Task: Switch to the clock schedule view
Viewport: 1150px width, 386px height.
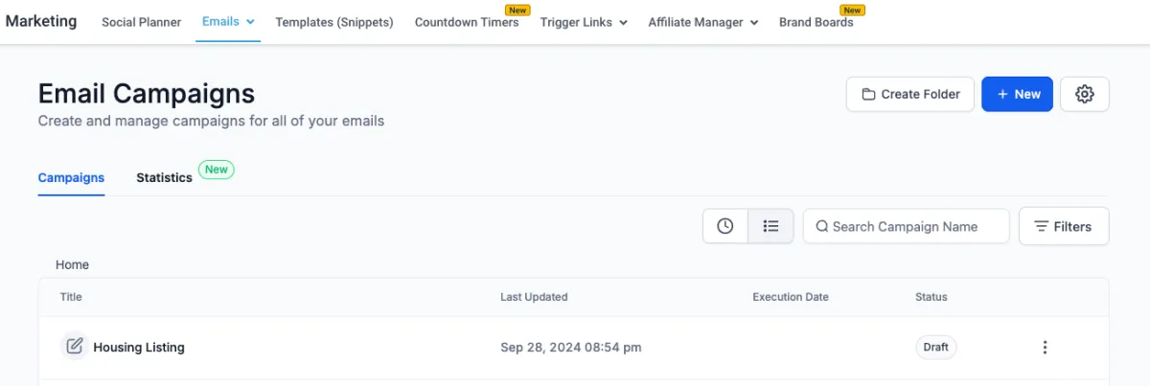Action: [x=725, y=226]
